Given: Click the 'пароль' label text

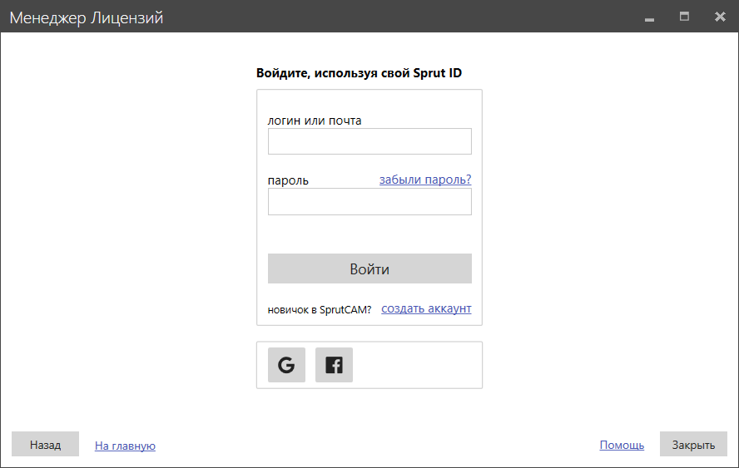Looking at the screenshot, I should pyautogui.click(x=288, y=180).
